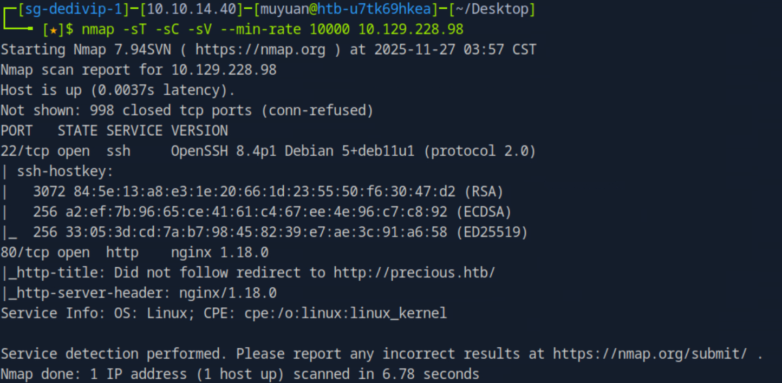Screen dimensions: 782x383
Task: Click the http-server-header nginx/1.18.0 line
Action: click(139, 293)
